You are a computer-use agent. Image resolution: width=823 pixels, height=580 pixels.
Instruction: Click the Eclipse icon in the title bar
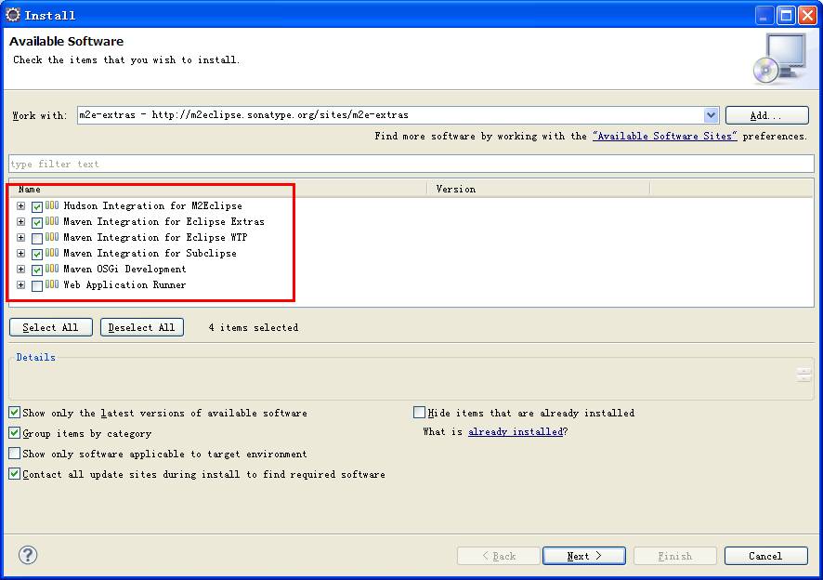coord(13,15)
